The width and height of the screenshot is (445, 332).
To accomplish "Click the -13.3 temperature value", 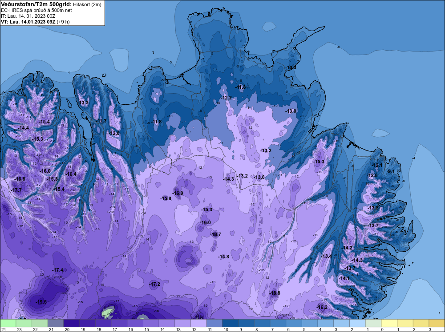I will (x=83, y=103).
